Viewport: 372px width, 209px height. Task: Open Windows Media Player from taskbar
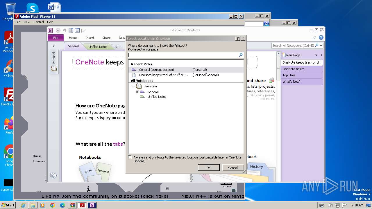point(43,205)
